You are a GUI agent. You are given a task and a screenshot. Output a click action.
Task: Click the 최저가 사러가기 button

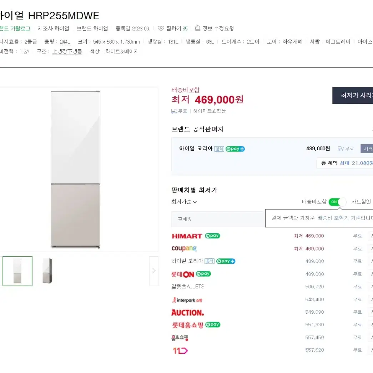[353, 95]
